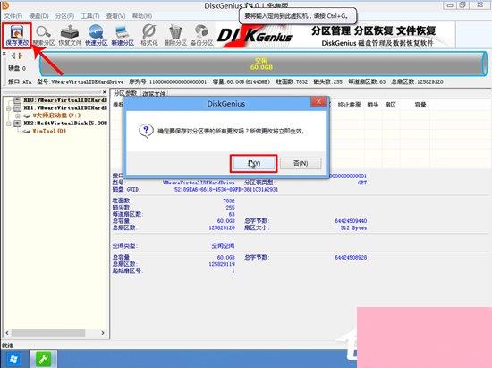Confirm saving with the 是(Y) button

point(253,163)
